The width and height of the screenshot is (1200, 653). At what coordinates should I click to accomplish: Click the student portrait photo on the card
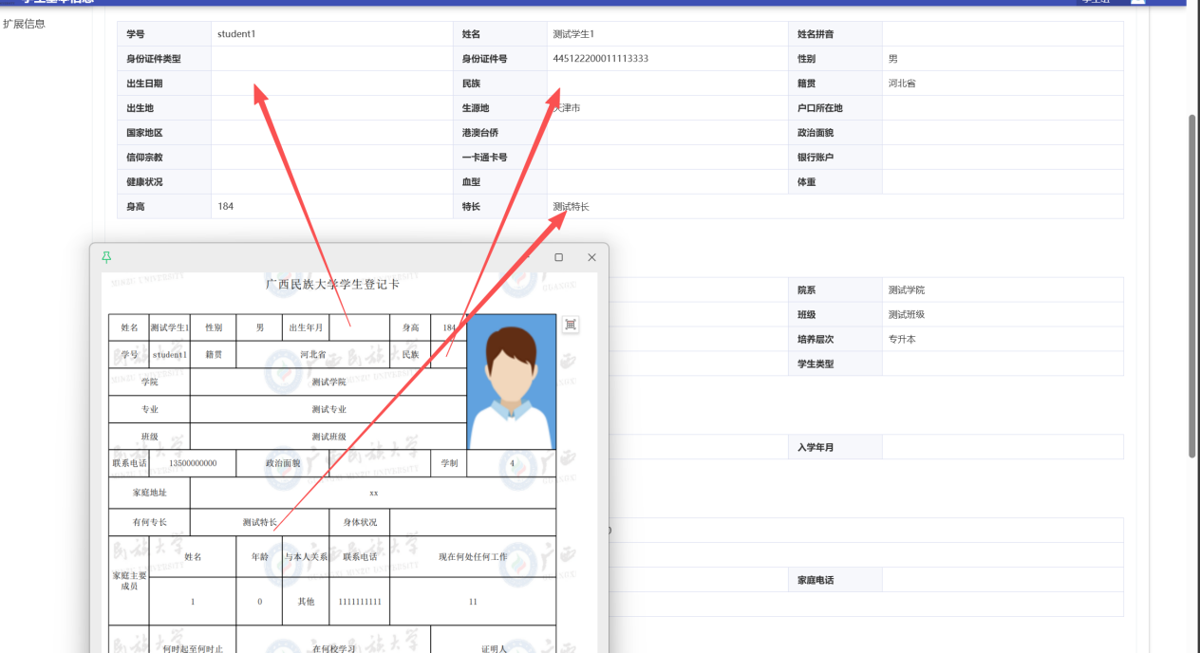[x=512, y=382]
